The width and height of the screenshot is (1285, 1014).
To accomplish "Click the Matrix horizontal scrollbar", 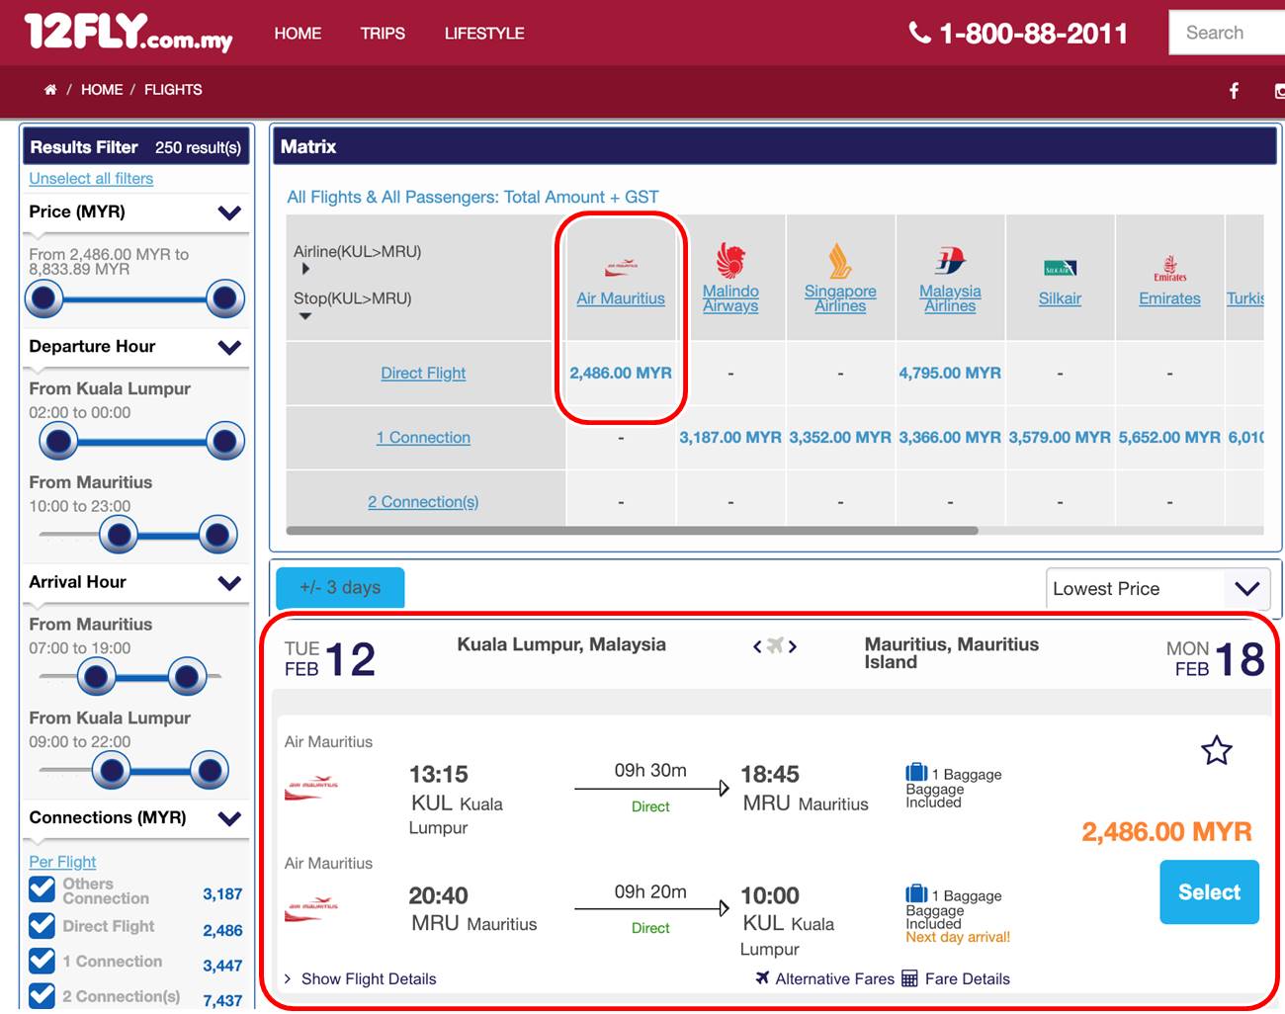I will [632, 531].
